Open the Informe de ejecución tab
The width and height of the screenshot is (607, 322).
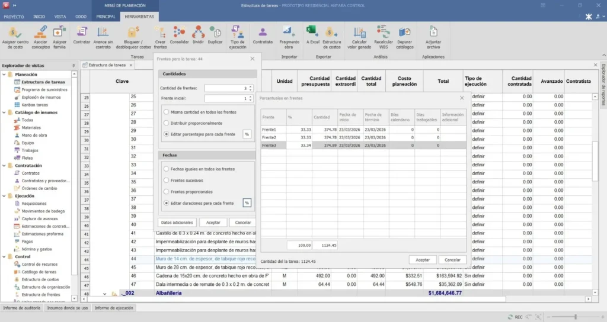coord(114,308)
